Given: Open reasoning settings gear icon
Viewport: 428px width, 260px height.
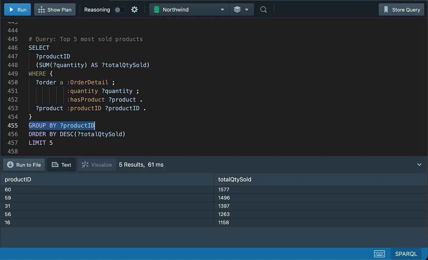Looking at the screenshot, I should [x=135, y=10].
